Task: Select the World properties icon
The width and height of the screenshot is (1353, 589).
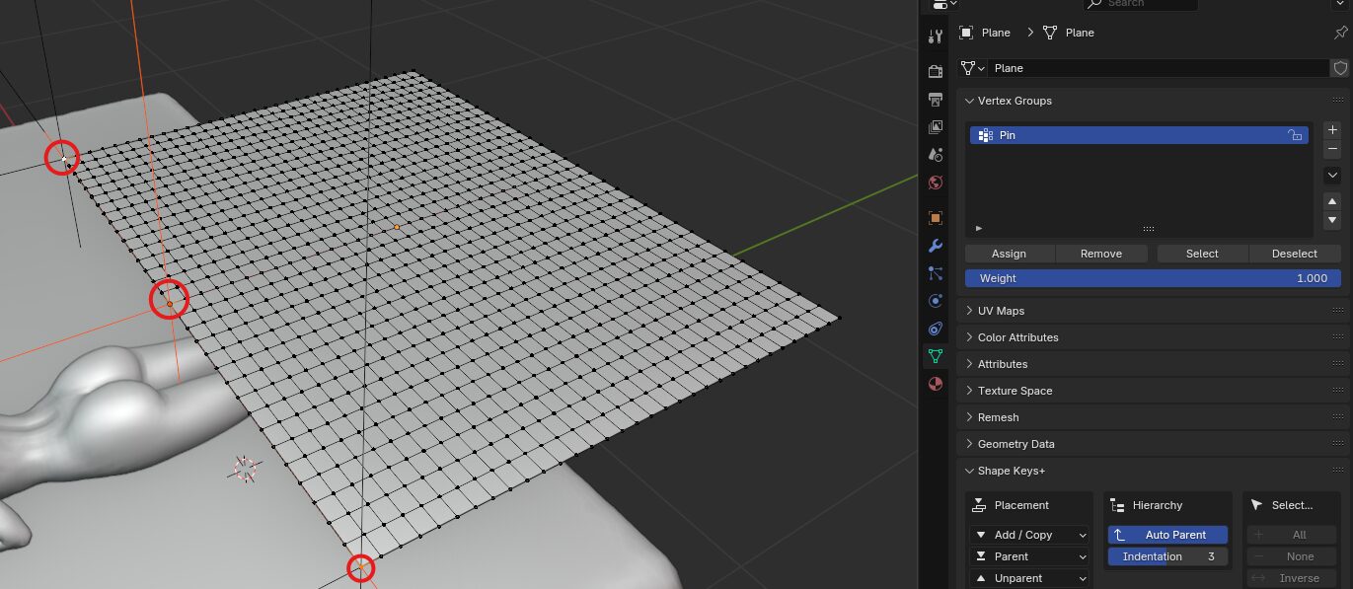Action: (x=935, y=182)
